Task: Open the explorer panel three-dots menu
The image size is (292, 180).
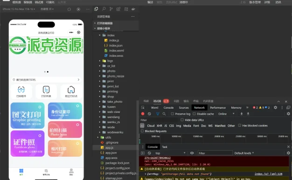Action: (132, 17)
